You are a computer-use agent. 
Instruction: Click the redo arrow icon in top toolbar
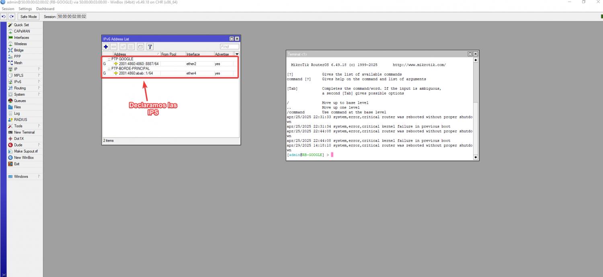pos(12,16)
